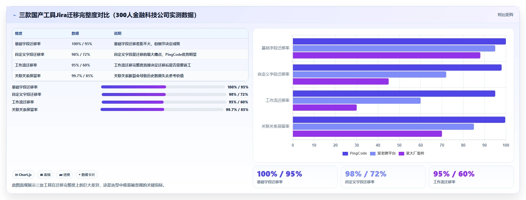Click the 某大厂套件 bar for 自定义字段迁移率
The height and width of the screenshot is (200, 526).
(x=341, y=81)
